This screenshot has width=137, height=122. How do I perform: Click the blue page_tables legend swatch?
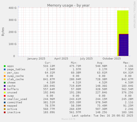pyautogui.click(x=5, y=69)
